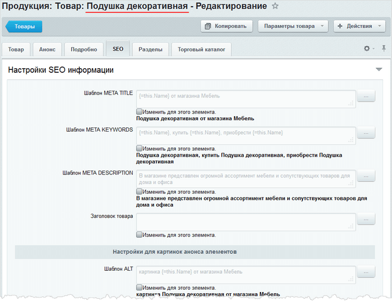Collapse the Настройки SEO информации section

tap(379, 70)
